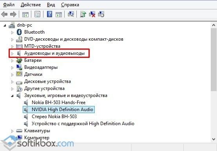The image size is (217, 151).
Task: Expand the Клавиатуры category
Action: click(12, 131)
